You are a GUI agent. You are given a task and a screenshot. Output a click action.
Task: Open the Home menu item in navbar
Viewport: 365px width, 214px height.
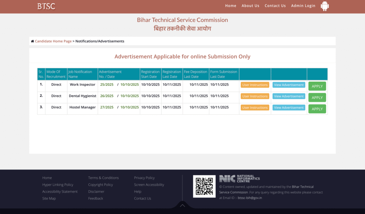tap(231, 6)
